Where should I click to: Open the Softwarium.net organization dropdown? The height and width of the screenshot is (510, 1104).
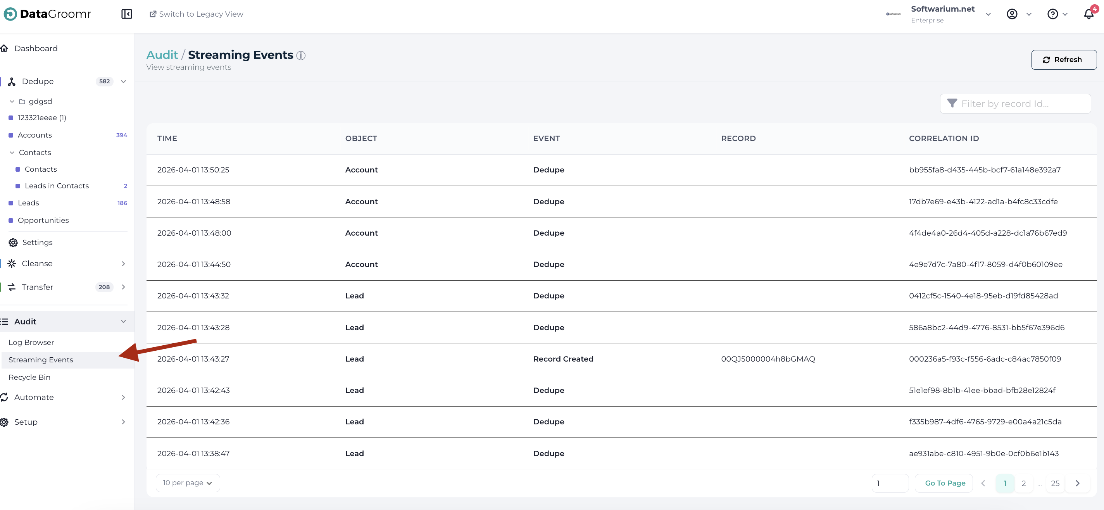tap(988, 14)
